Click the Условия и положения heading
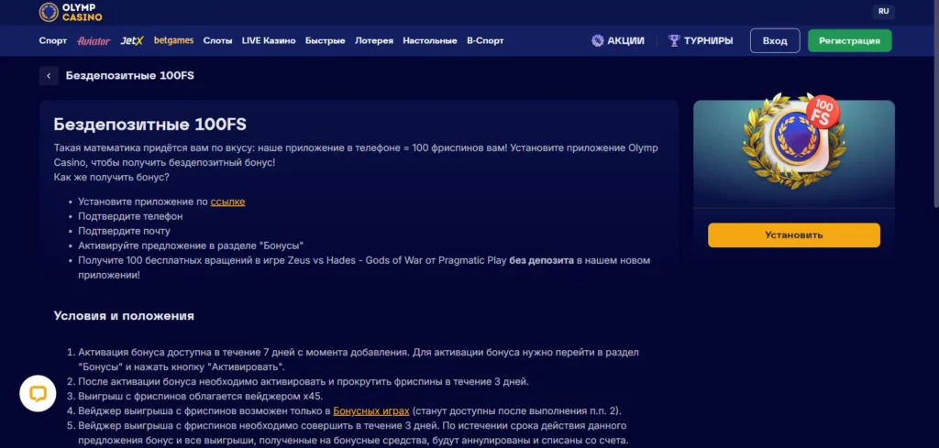The width and height of the screenshot is (939, 448). 124,316
